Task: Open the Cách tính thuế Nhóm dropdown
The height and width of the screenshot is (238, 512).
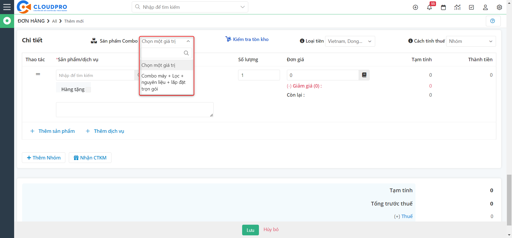Action: pos(471,41)
